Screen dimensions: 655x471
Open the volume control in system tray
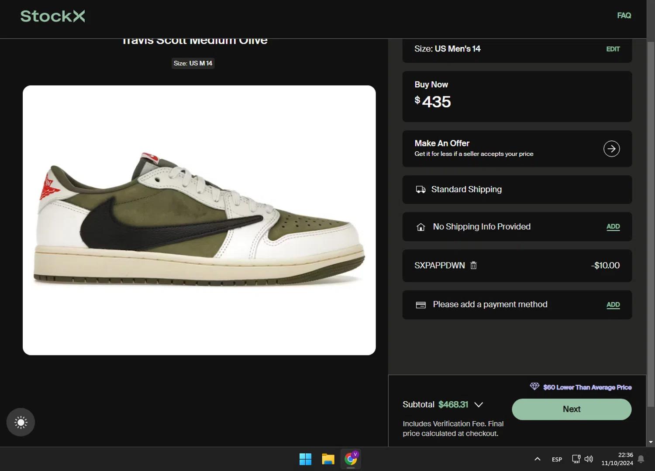pyautogui.click(x=589, y=459)
